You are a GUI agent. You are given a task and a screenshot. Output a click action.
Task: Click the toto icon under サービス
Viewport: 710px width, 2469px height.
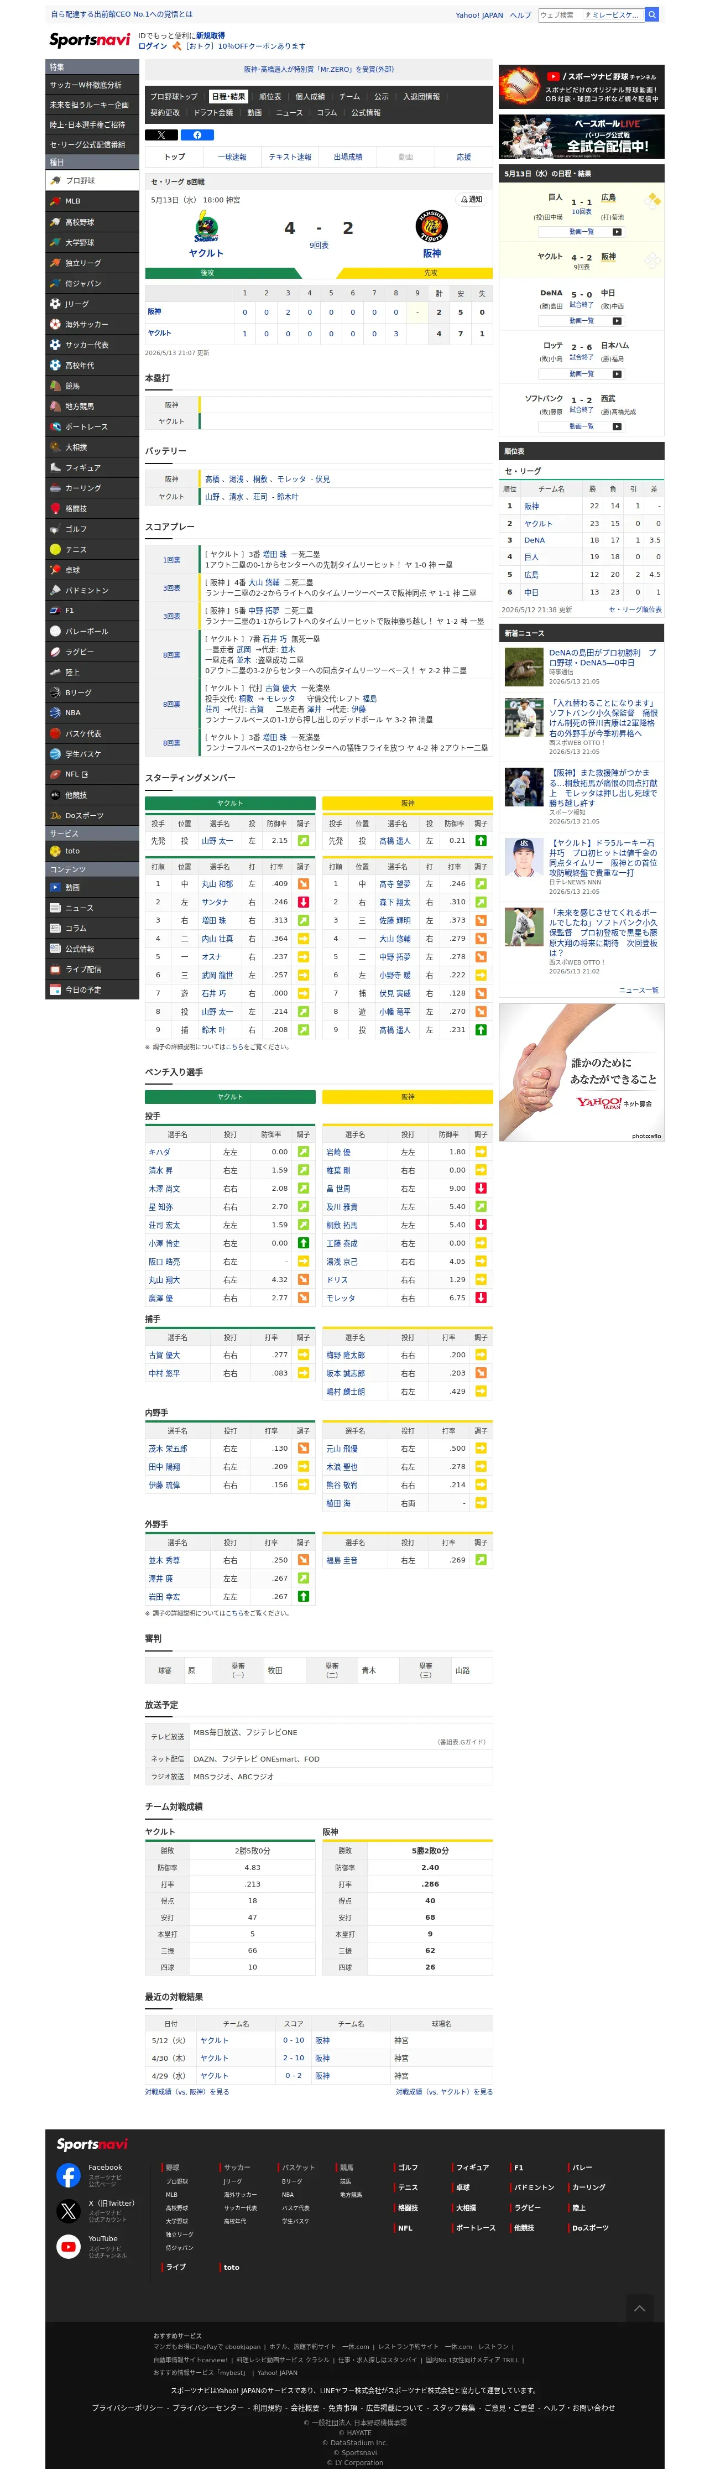[x=56, y=851]
